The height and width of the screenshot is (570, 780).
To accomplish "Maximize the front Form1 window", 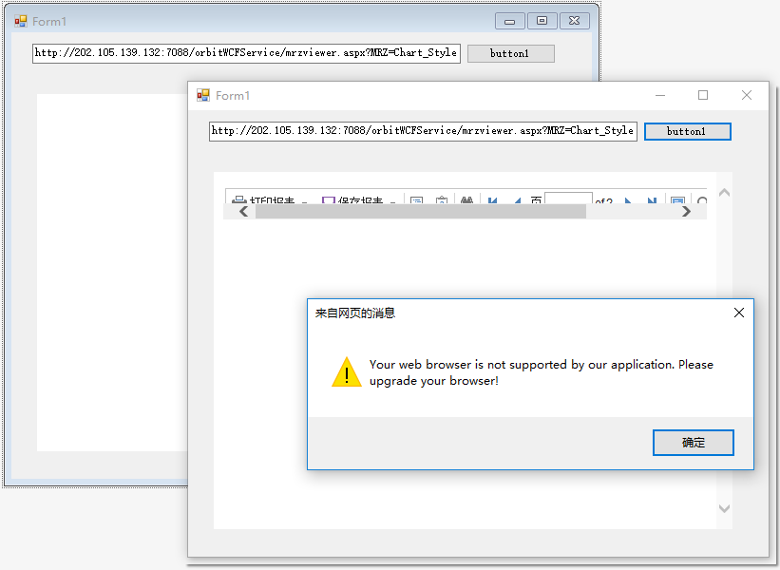I will coord(703,95).
